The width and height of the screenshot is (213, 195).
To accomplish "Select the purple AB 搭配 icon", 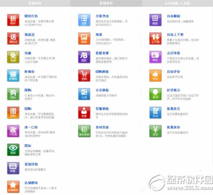I will [84, 57].
